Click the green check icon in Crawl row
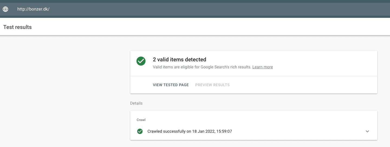 140,131
